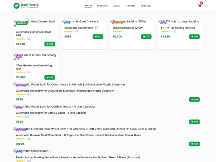This screenshot has height=162, width=216.
Task: Open Shearing Machine 1200W product title
Action: (x=128, y=28)
